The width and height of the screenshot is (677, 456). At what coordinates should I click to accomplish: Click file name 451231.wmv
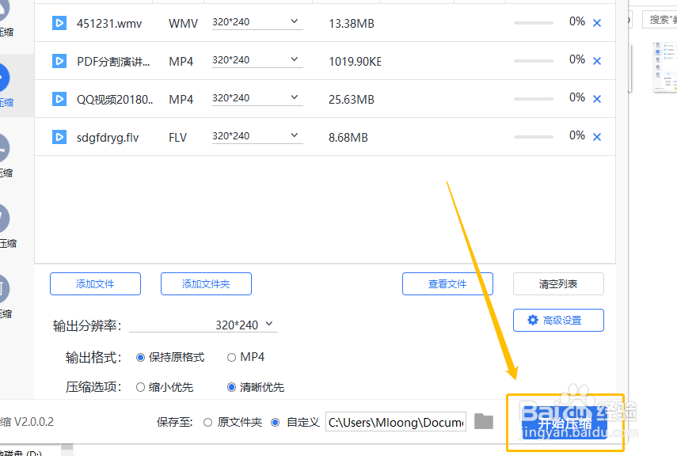click(109, 24)
